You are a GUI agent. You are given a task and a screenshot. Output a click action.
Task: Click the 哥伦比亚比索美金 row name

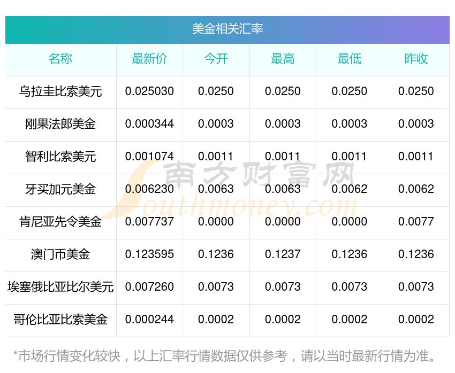60,320
